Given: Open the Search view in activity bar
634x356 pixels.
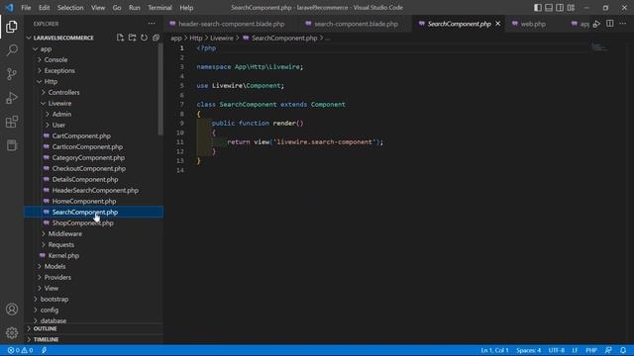Looking at the screenshot, I should 12,50.
